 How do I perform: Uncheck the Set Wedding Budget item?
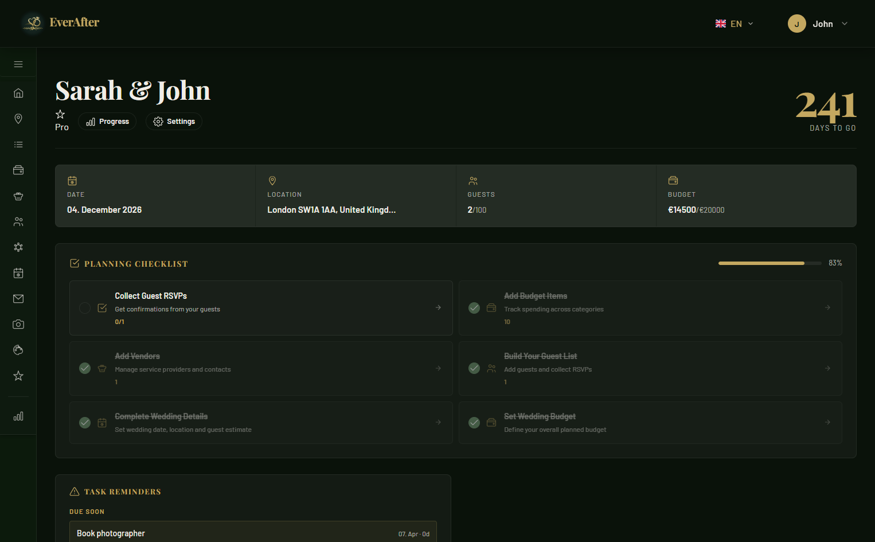point(474,423)
